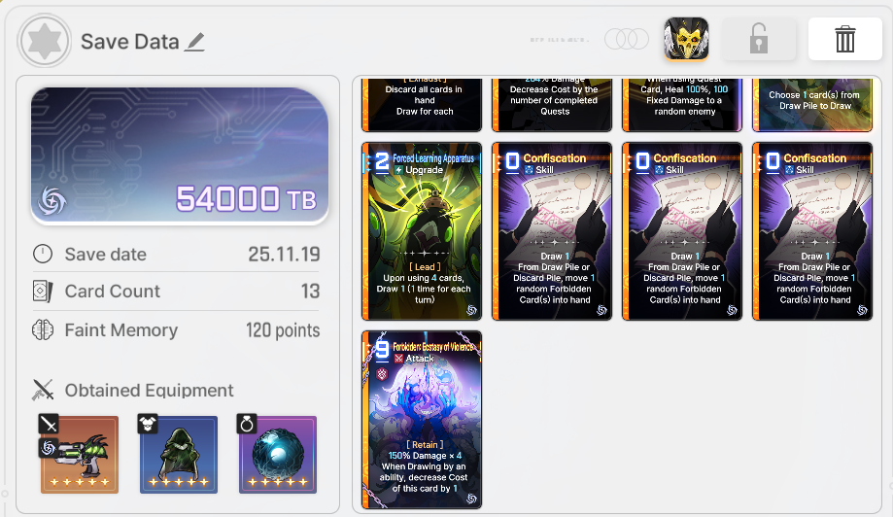Screen dimensions: 893x517
Task: Select the Choose card from Draw Pile card
Action: (812, 105)
